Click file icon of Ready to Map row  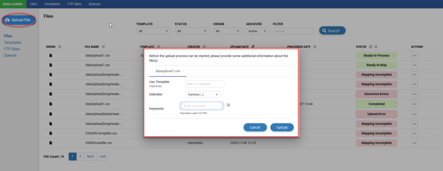(51, 65)
